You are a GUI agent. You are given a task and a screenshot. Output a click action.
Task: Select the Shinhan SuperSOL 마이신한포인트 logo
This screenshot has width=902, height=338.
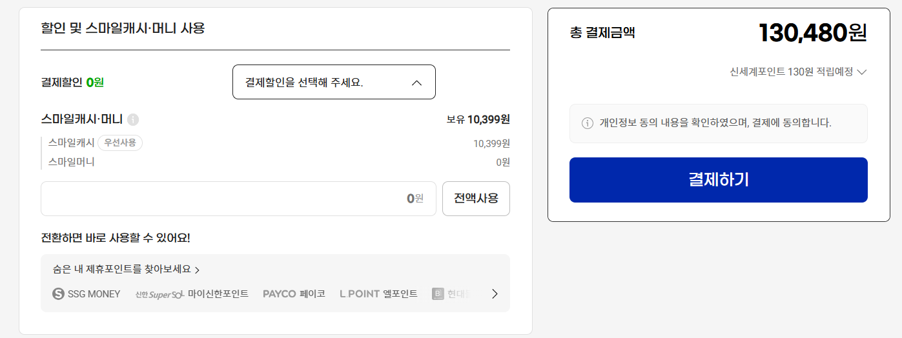(192, 294)
